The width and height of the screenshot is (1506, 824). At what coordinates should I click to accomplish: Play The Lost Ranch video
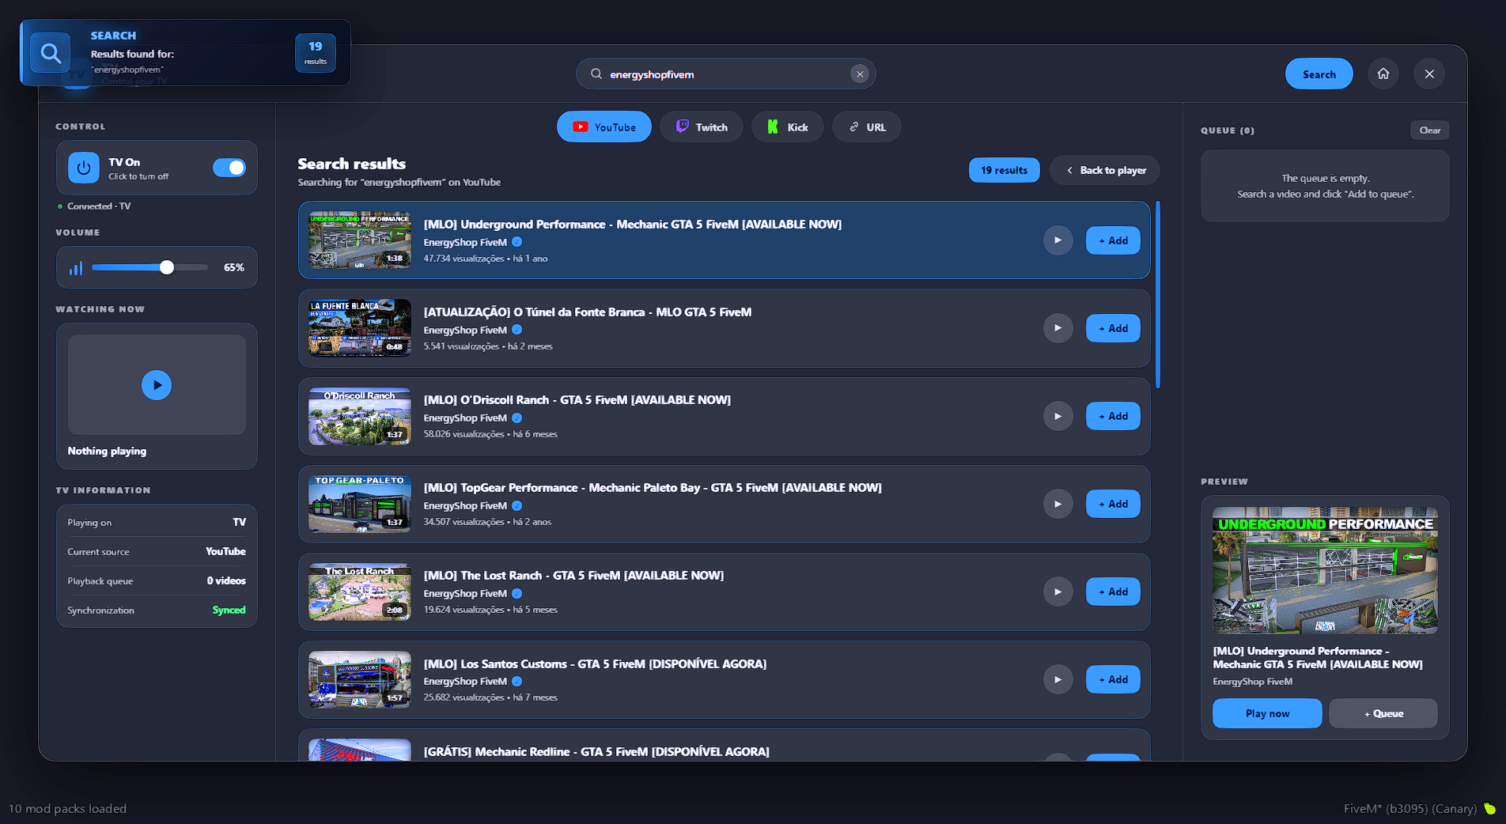point(1058,592)
